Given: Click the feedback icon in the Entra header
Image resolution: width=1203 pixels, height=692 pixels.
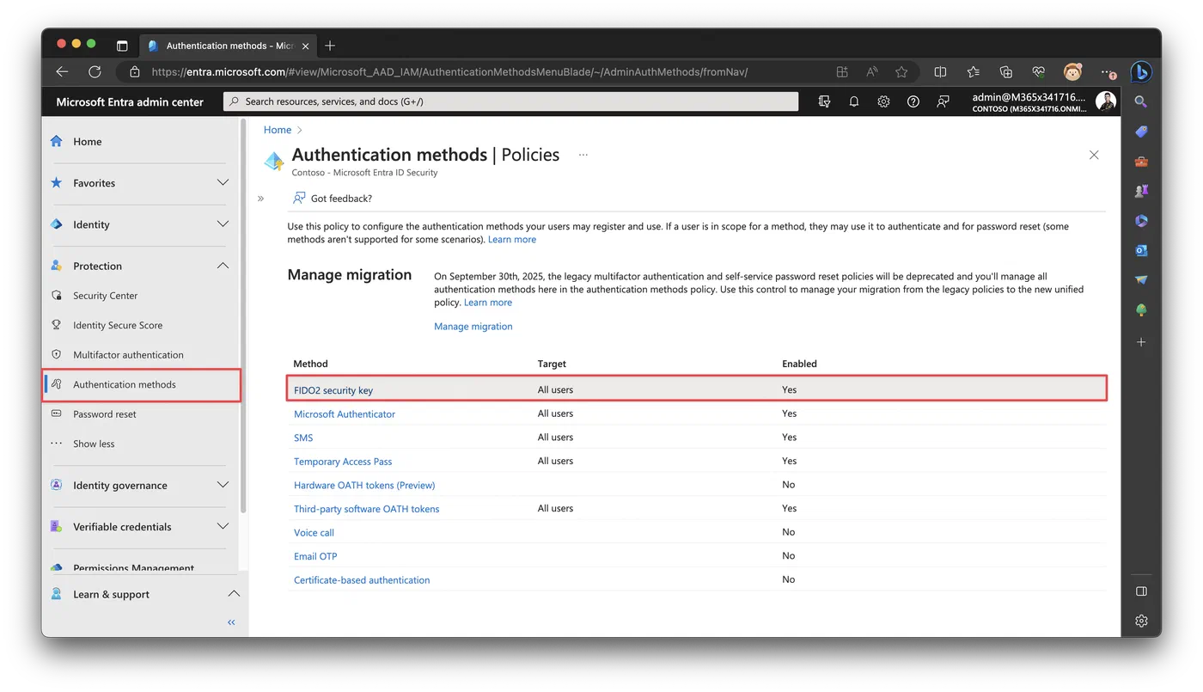Looking at the screenshot, I should 943,101.
